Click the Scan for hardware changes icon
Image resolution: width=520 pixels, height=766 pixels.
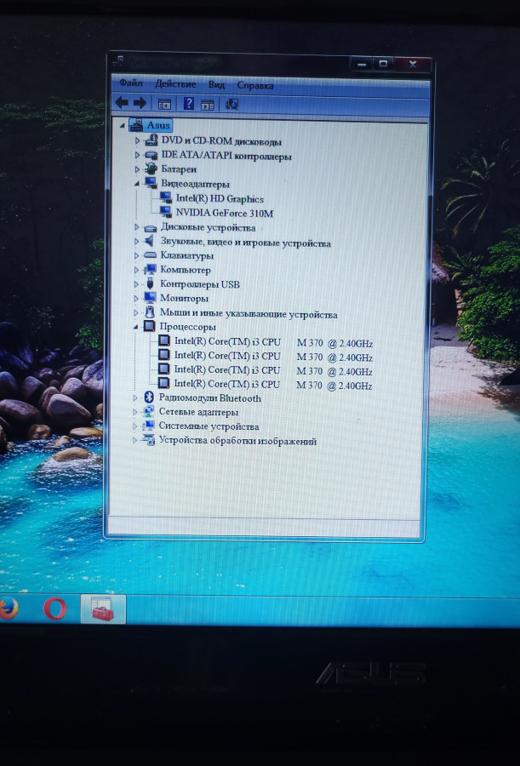[231, 104]
